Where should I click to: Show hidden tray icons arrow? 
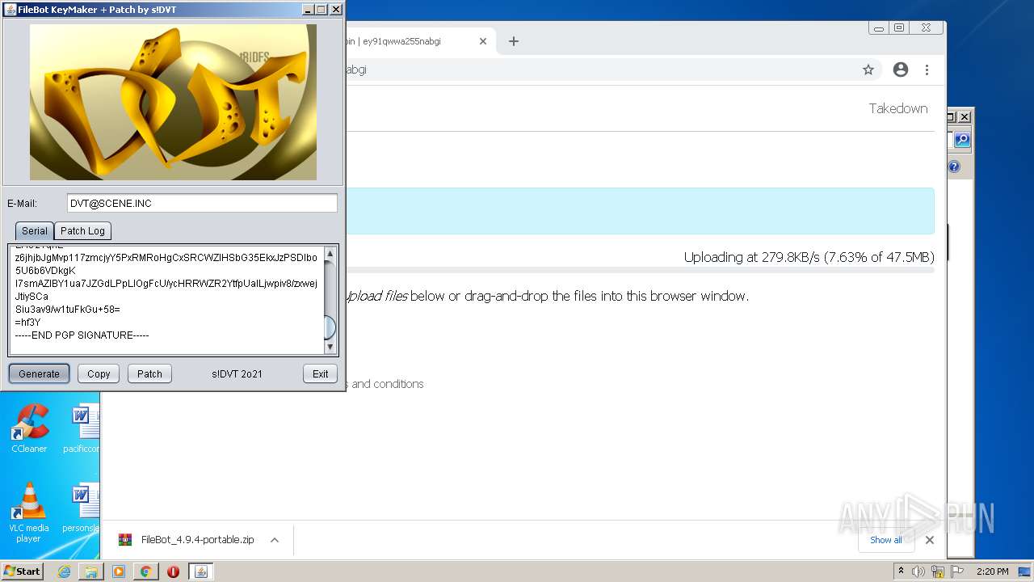(x=901, y=571)
